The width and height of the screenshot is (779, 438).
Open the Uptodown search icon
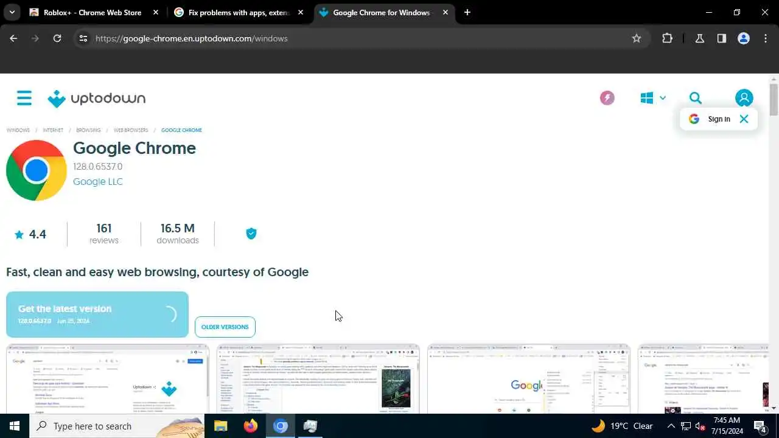point(696,98)
